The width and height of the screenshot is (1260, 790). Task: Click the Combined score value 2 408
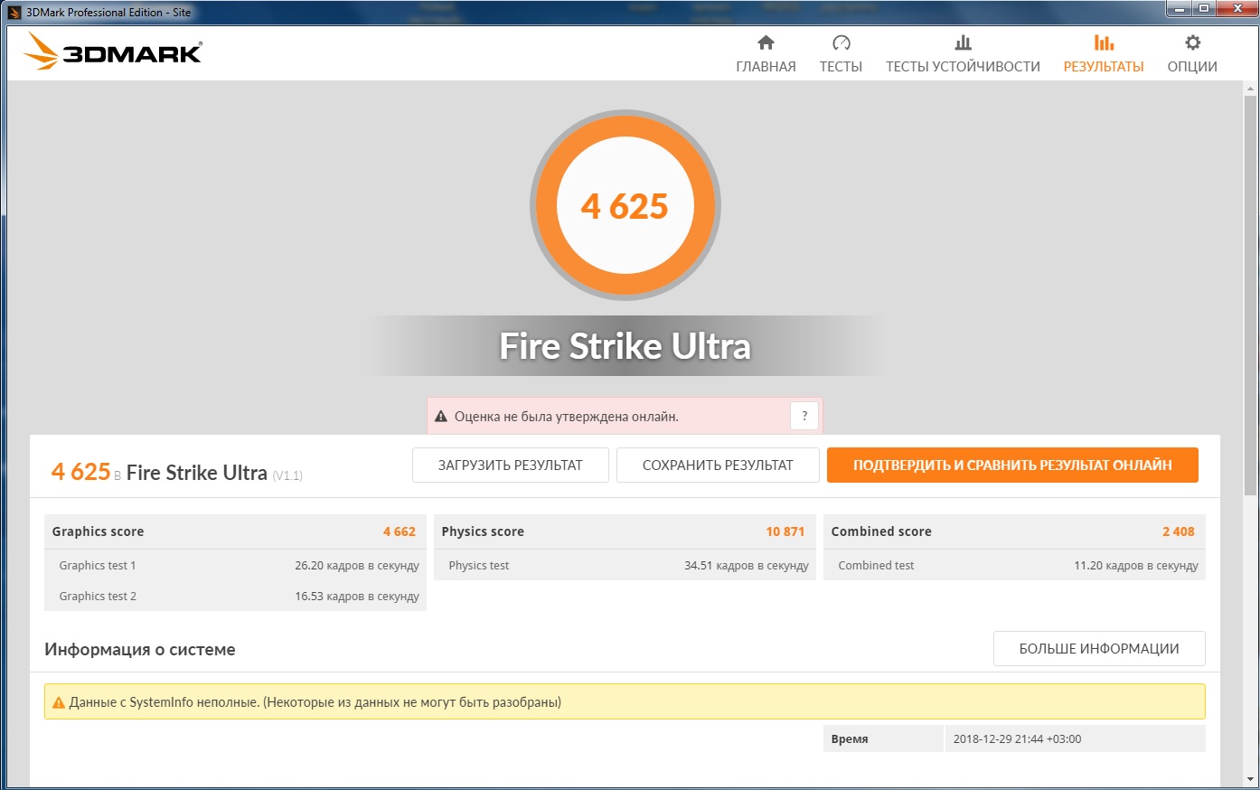pyautogui.click(x=1179, y=531)
